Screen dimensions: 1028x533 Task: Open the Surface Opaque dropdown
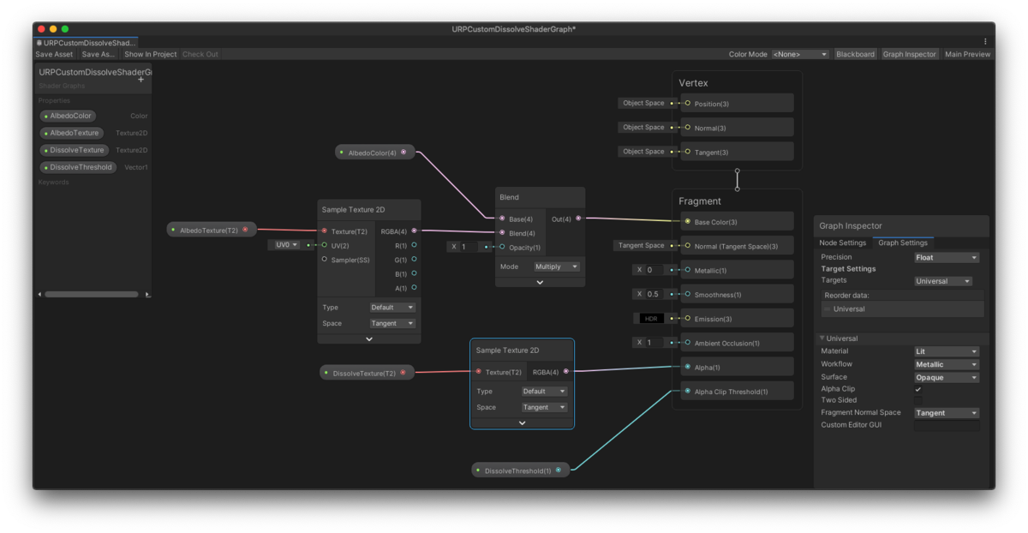click(947, 377)
